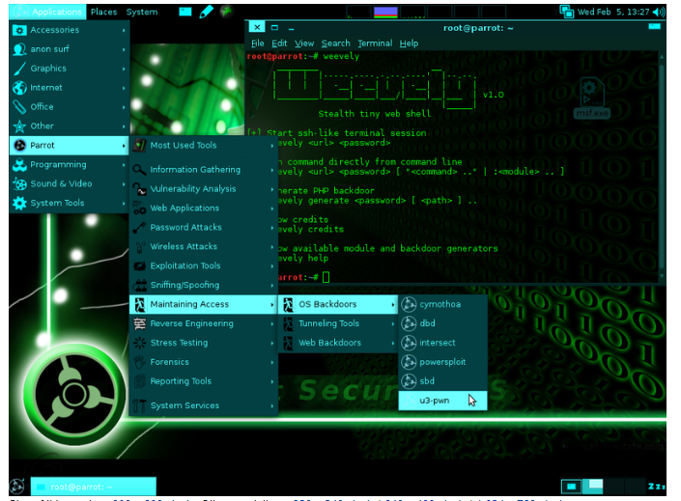Click the Sound & Video reel icon

pos(19,184)
